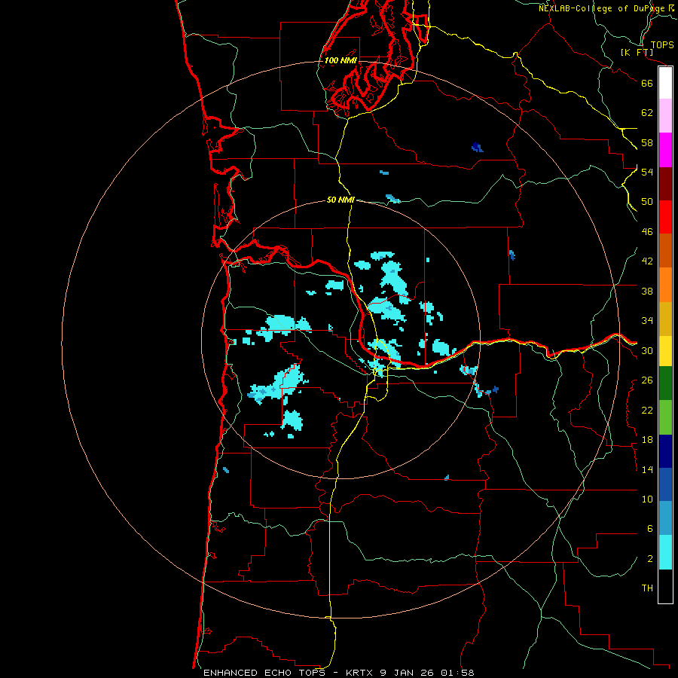Click the "01:58" time stamp
This screenshot has height=678, width=678.
click(457, 673)
